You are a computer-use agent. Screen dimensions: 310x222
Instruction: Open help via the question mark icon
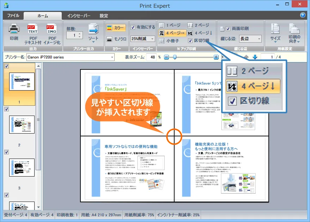[303, 15]
